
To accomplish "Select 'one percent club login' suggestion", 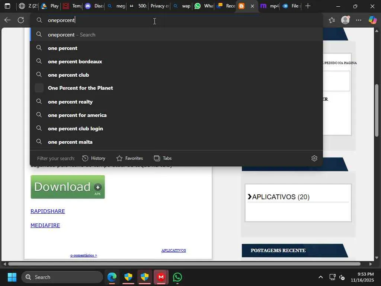I will click(176, 128).
